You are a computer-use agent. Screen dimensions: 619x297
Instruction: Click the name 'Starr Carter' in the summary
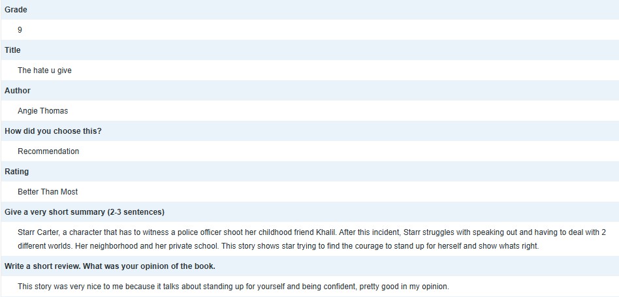[x=40, y=232]
